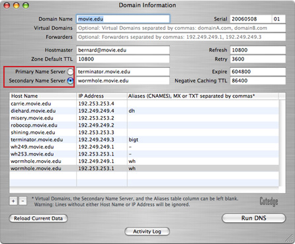Minimize the Domain Information window
Screen dimensions: 295x244
(x=17, y=5)
